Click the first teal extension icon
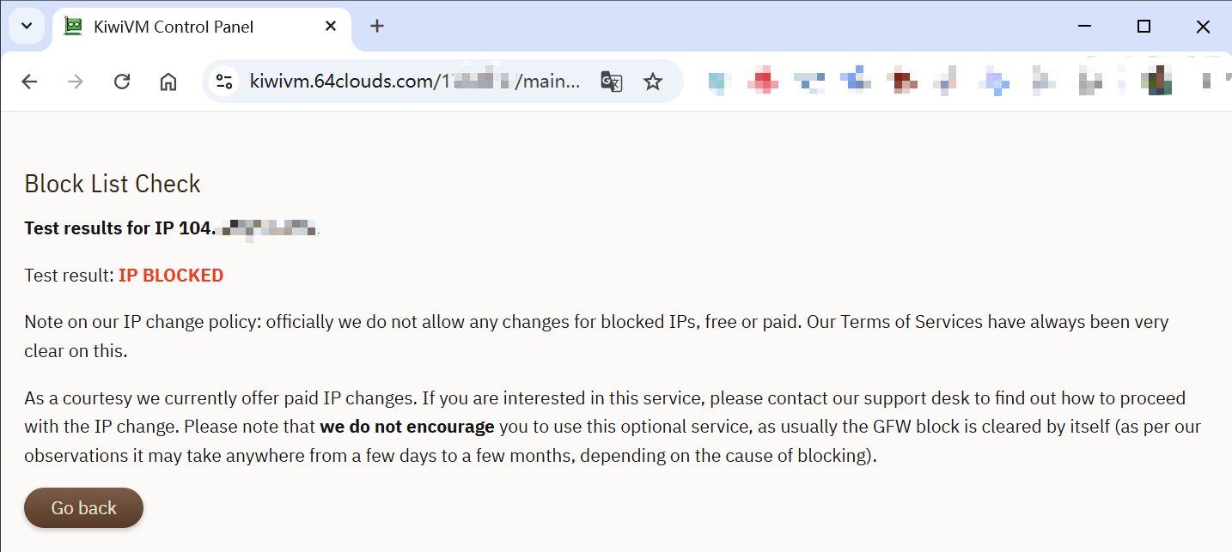 720,82
